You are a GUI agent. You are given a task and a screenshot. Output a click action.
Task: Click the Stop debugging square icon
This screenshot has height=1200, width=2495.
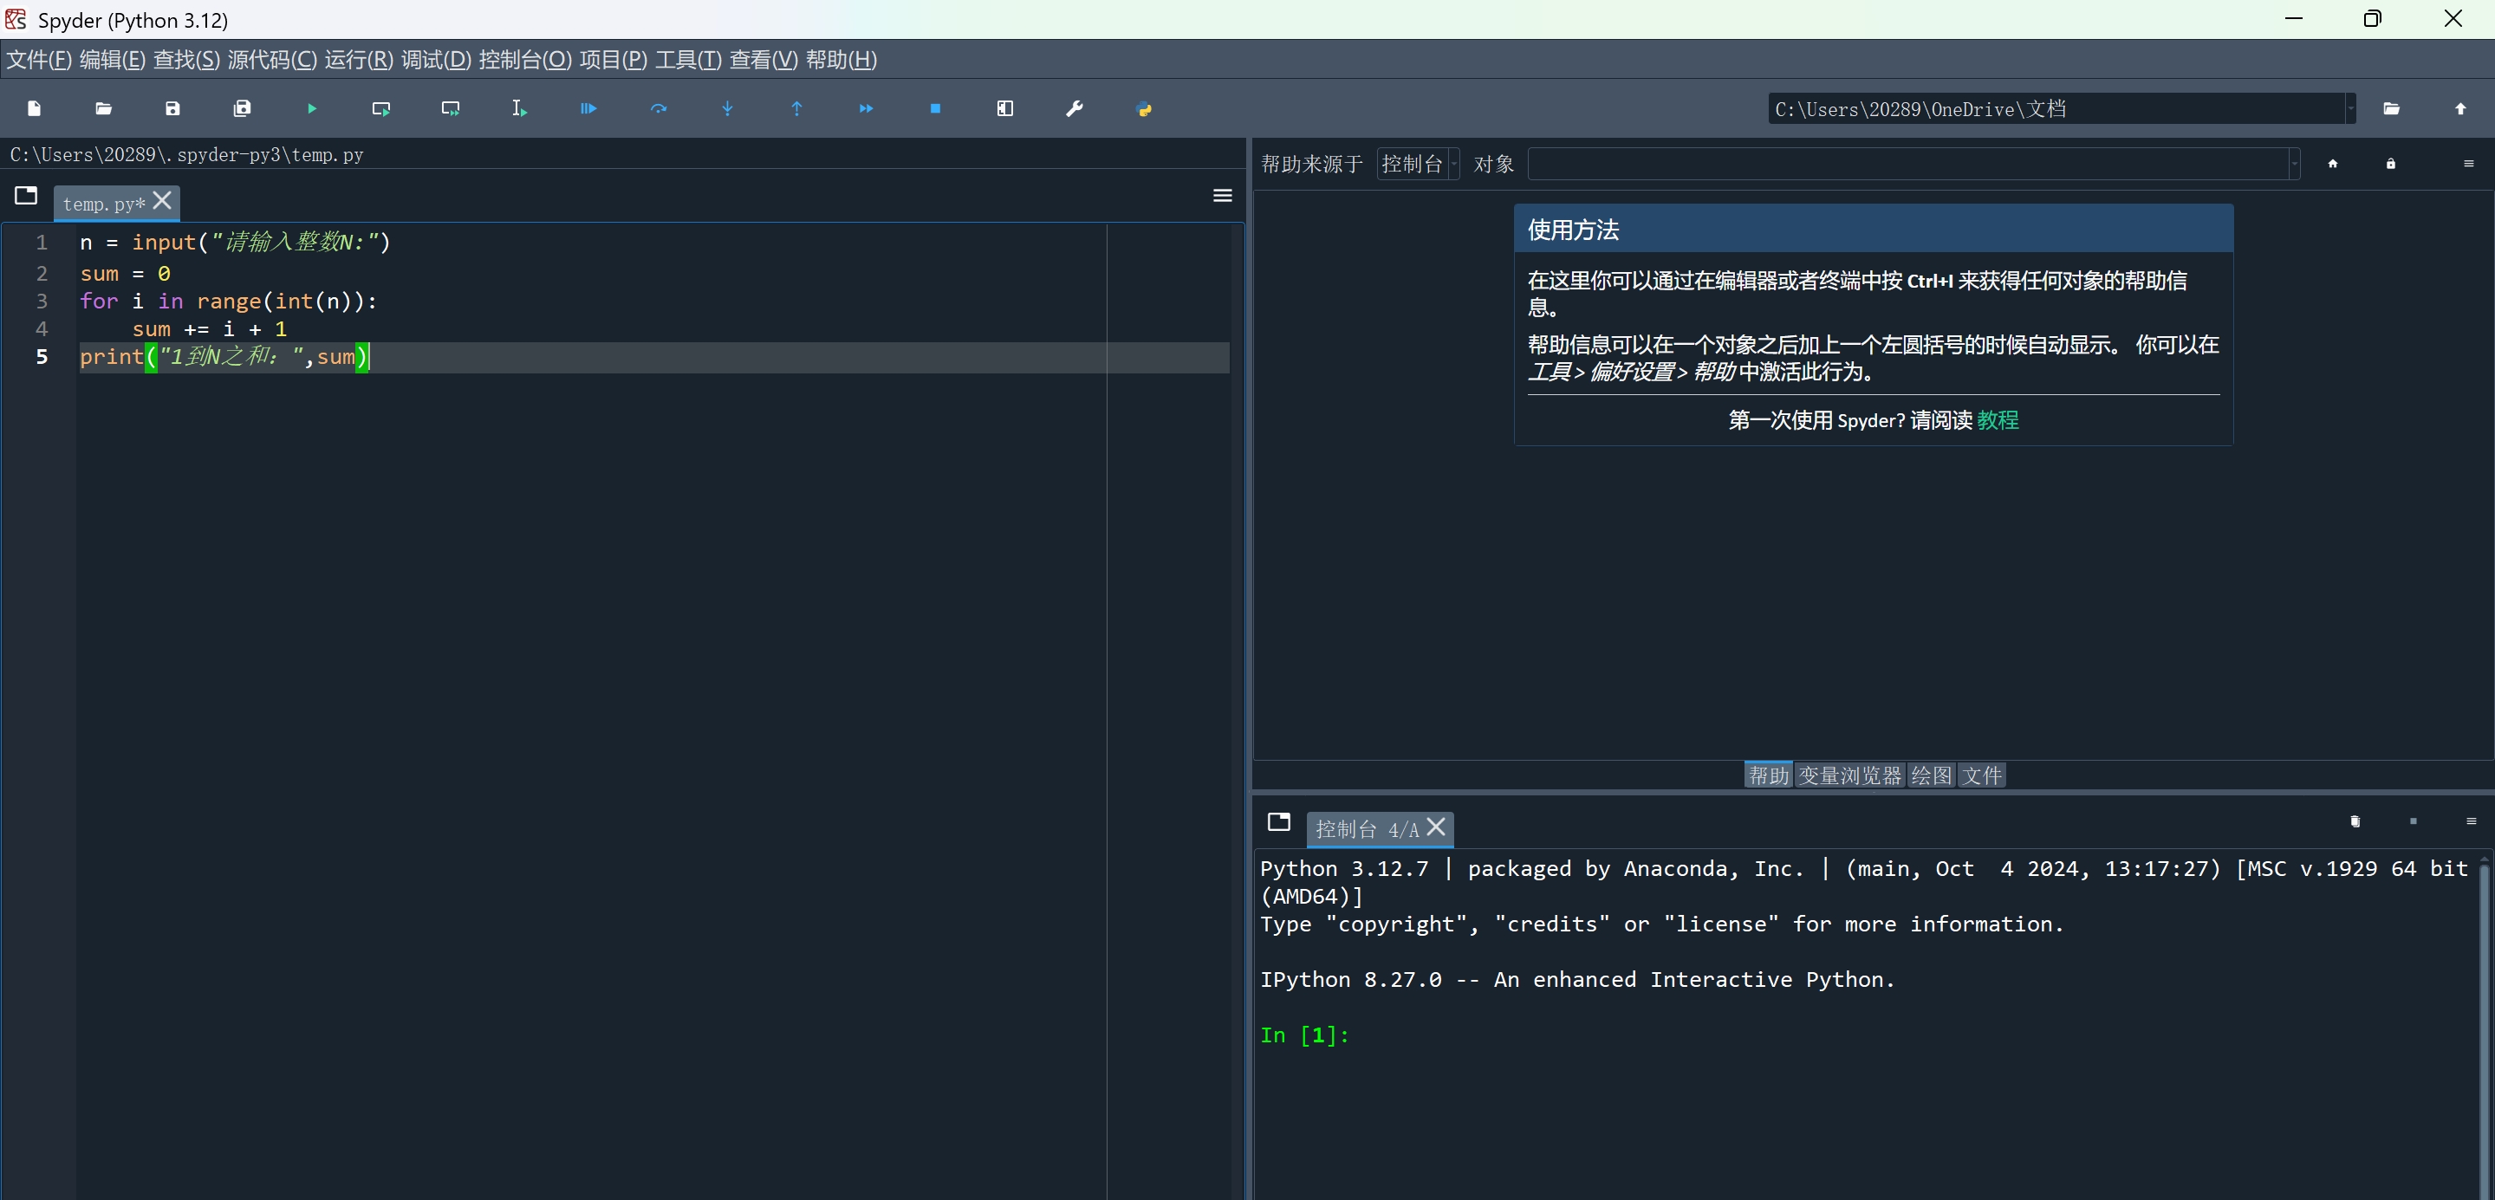point(935,108)
